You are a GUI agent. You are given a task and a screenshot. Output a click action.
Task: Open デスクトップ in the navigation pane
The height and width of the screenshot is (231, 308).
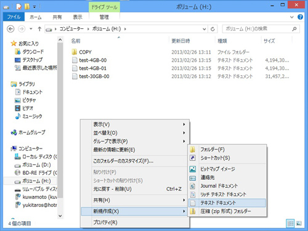tap(33, 60)
